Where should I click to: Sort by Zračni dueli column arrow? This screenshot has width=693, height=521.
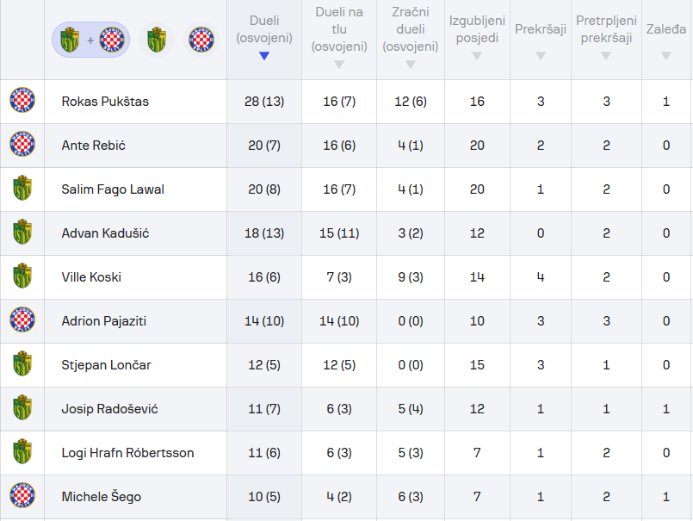[411, 65]
